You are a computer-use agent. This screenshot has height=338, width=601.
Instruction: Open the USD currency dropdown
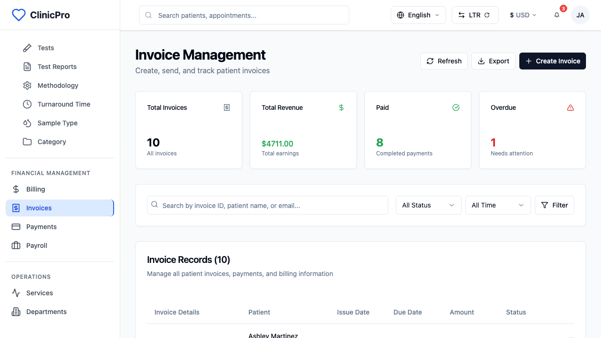(523, 15)
